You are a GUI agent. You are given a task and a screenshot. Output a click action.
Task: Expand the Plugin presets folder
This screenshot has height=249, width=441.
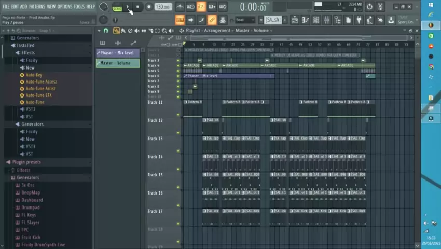[26, 162]
